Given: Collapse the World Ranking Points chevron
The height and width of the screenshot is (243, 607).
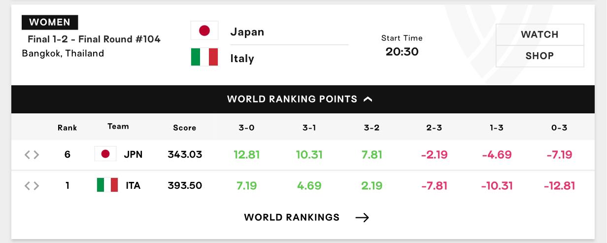Looking at the screenshot, I should pos(368,99).
